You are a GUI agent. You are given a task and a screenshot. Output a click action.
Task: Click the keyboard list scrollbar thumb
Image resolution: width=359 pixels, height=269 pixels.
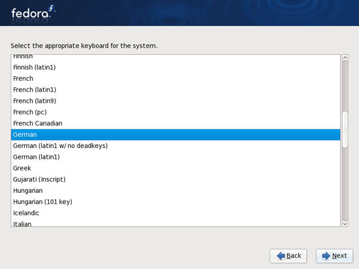coord(345,130)
